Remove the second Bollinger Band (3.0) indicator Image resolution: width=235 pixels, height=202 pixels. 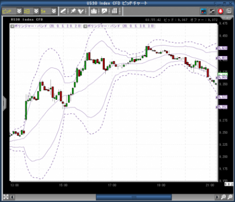[85, 26]
